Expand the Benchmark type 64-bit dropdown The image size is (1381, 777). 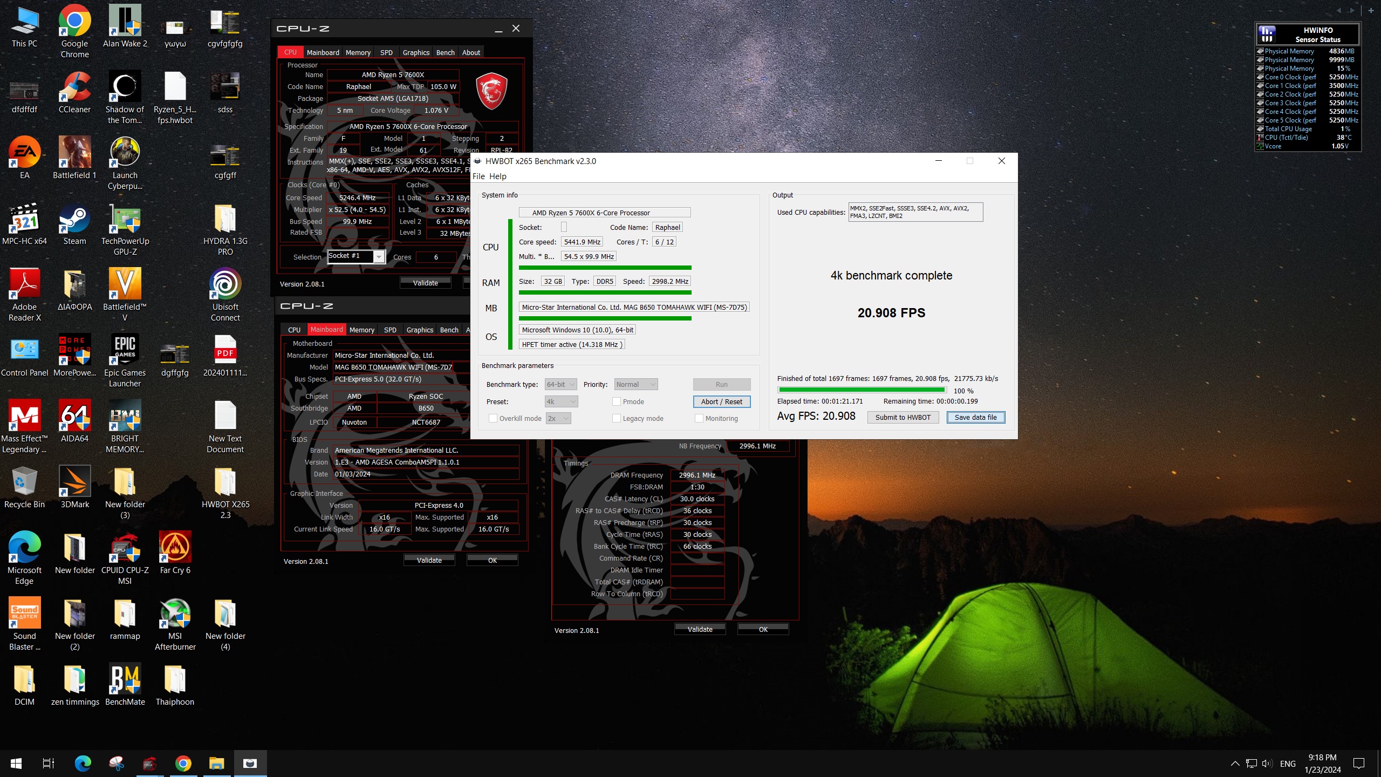560,384
